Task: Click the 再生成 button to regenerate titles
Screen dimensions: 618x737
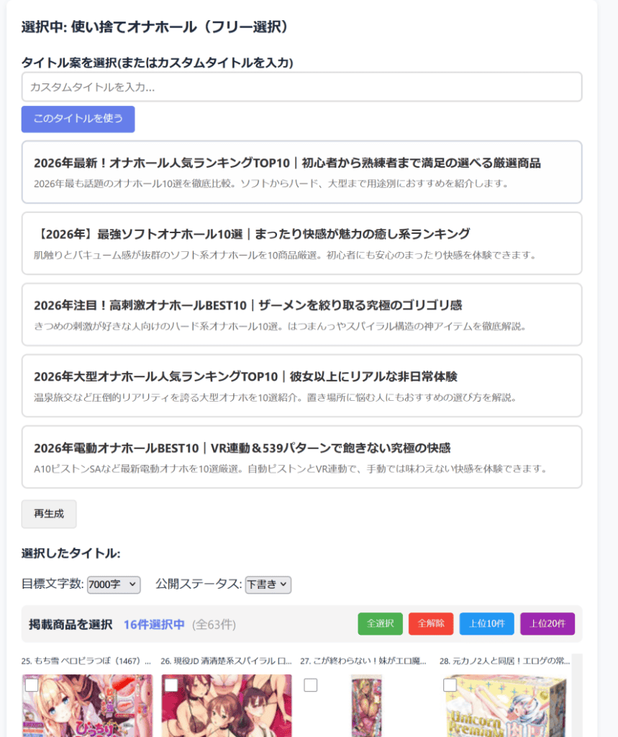Action: point(49,514)
